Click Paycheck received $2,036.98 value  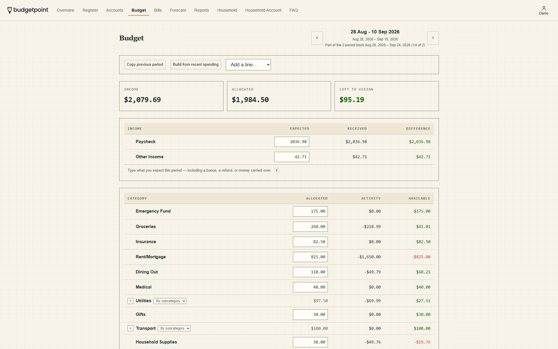pos(356,142)
